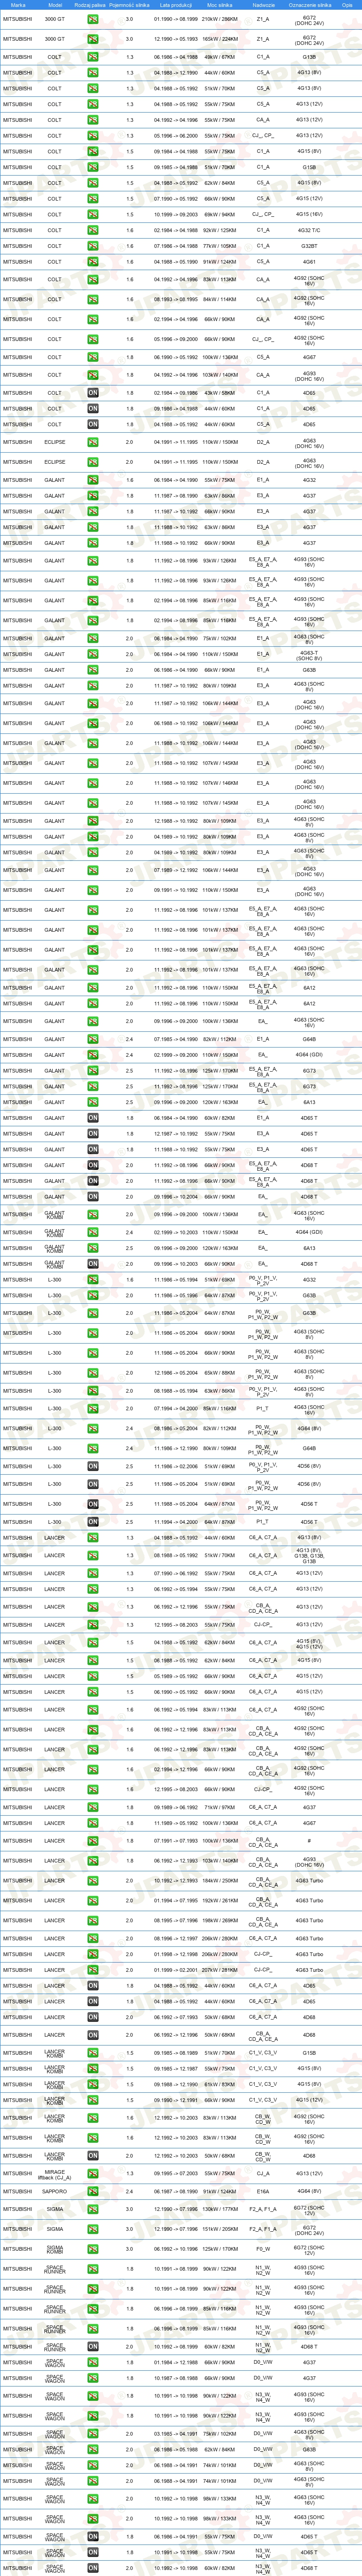
Task: Click petrol icon in LANCER 184kW/250KM row
Action: point(92,1881)
